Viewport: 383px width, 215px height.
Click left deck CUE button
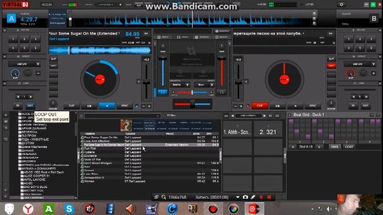point(72,106)
